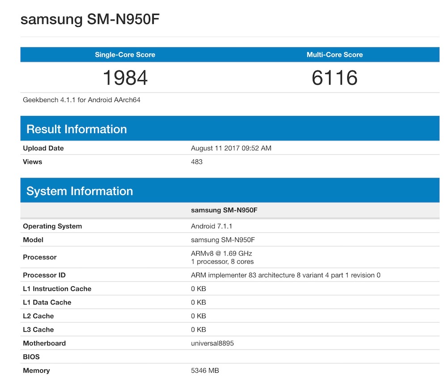Click the Upload Date row label
The height and width of the screenshot is (384, 447).
(x=43, y=148)
